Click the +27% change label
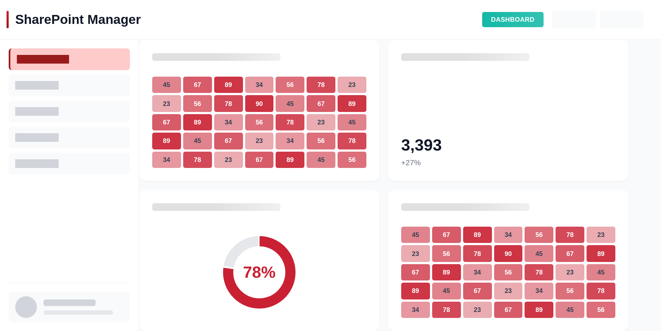Screen dimensions: 661x331 (411, 163)
